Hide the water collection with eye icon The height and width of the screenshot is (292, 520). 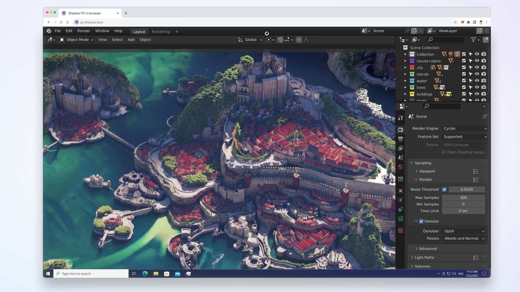point(477,81)
